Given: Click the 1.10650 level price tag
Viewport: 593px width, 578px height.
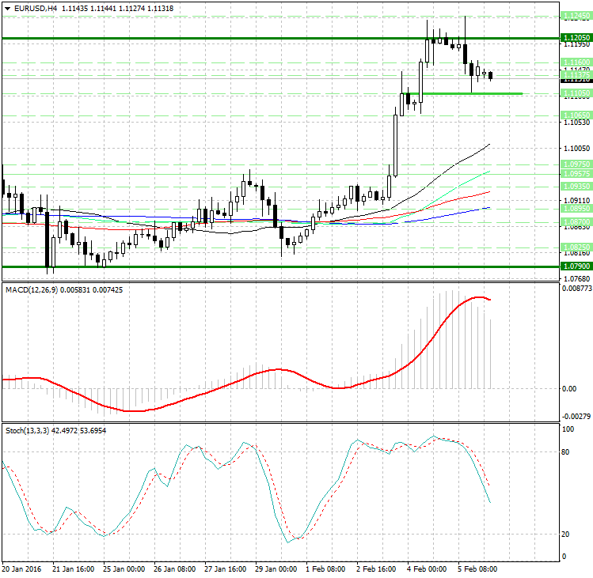Looking at the screenshot, I should 575,115.
